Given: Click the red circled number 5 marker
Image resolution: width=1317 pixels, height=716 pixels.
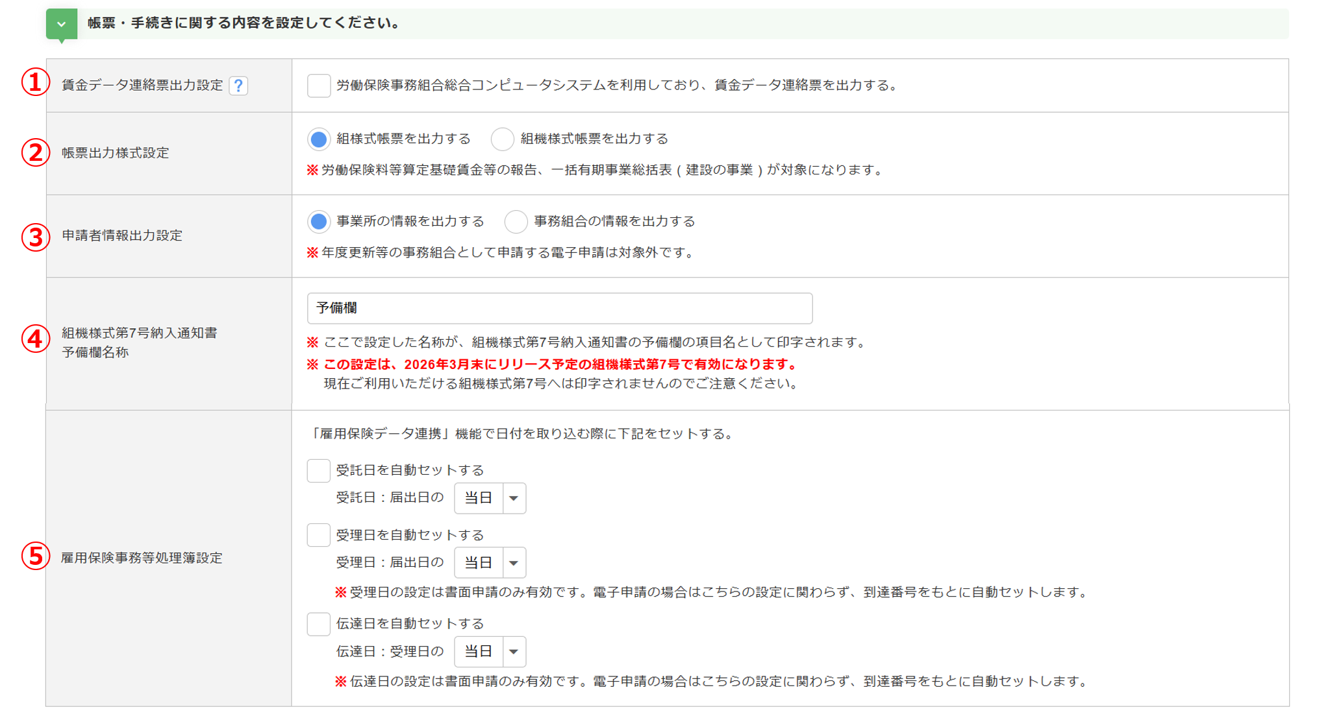Looking at the screenshot, I should click(35, 556).
